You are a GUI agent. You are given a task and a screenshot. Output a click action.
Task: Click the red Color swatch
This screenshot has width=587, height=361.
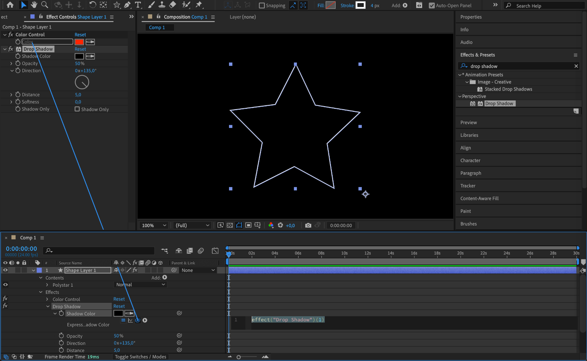coord(79,42)
